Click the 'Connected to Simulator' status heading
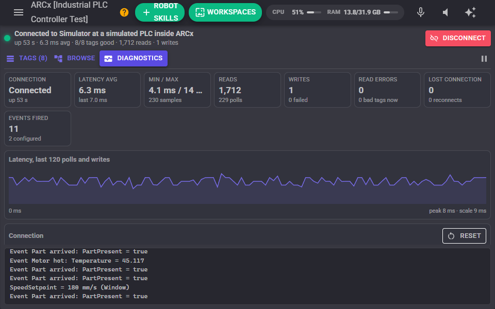495x309 pixels. click(x=104, y=33)
